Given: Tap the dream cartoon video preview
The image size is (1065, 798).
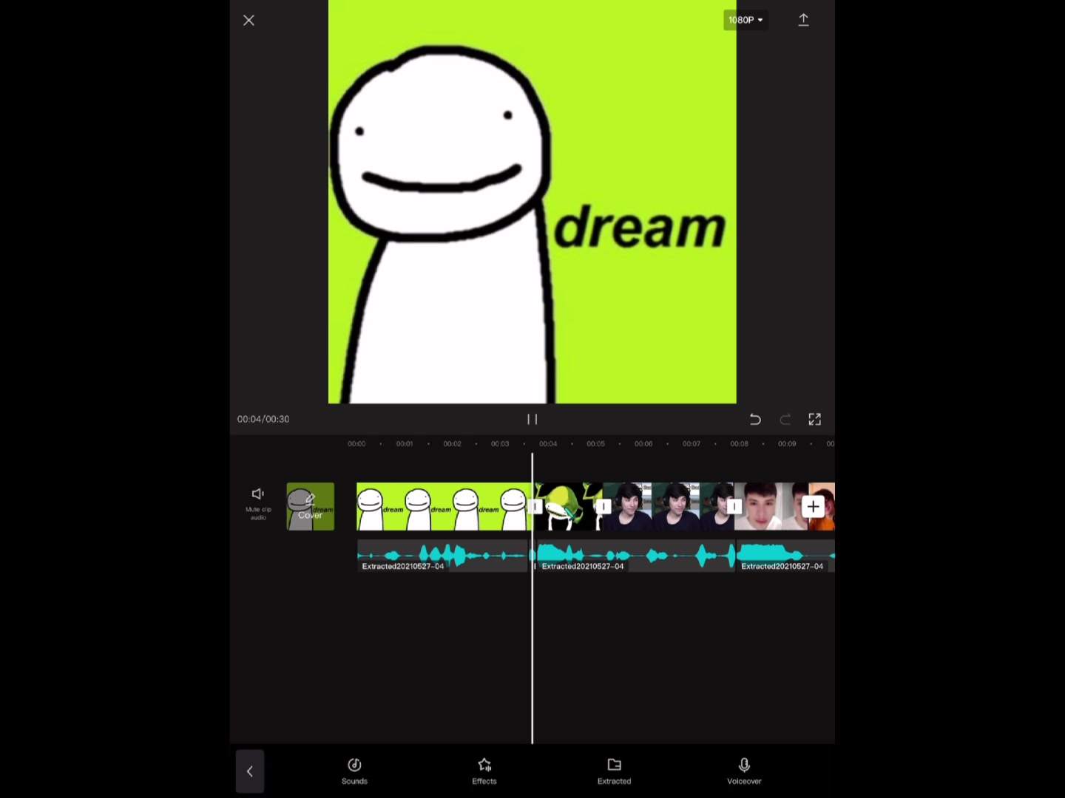Looking at the screenshot, I should tap(532, 202).
